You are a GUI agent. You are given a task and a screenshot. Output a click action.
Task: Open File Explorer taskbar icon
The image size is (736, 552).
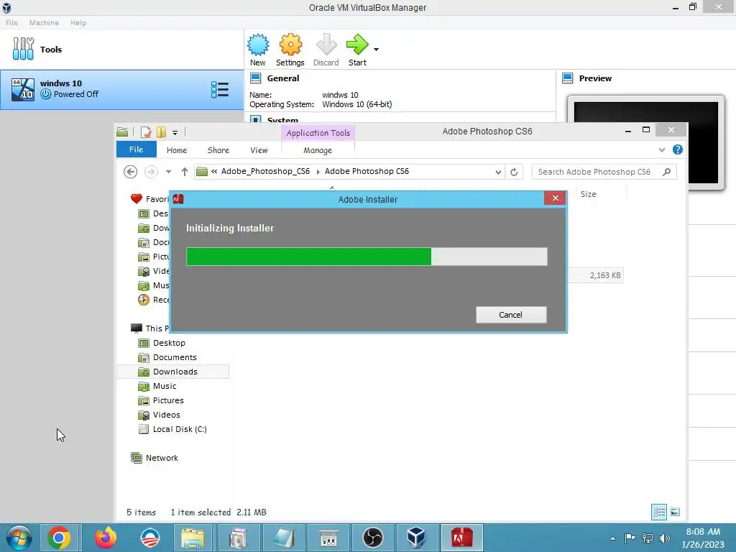point(193,538)
